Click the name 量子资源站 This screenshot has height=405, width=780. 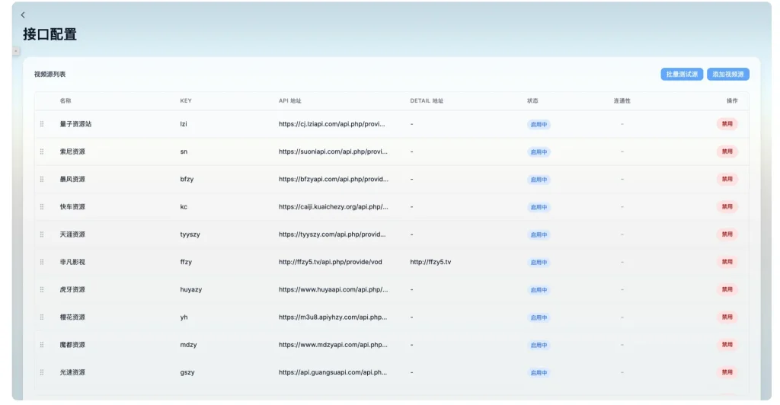(x=75, y=124)
